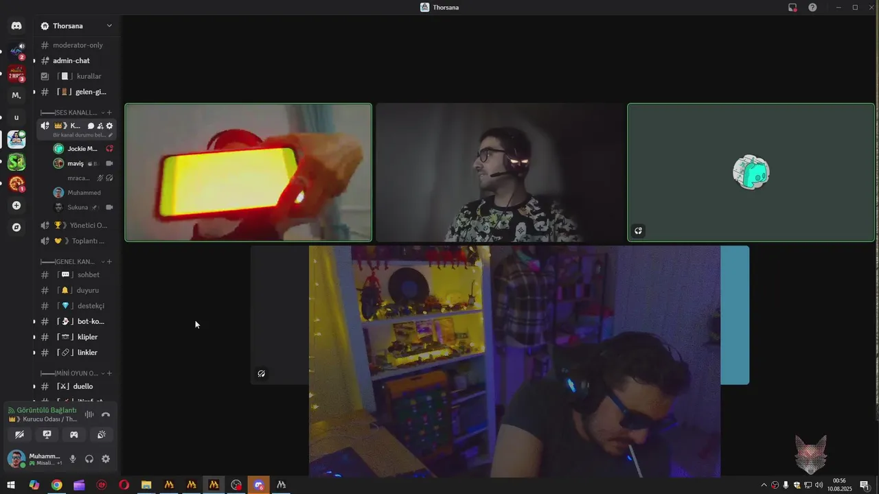Open destekçi channel
Screen dimensions: 879x494
[76, 306]
